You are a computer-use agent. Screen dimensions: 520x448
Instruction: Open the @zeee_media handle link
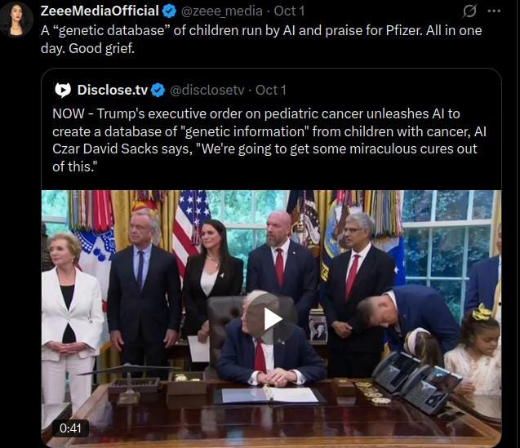221,11
